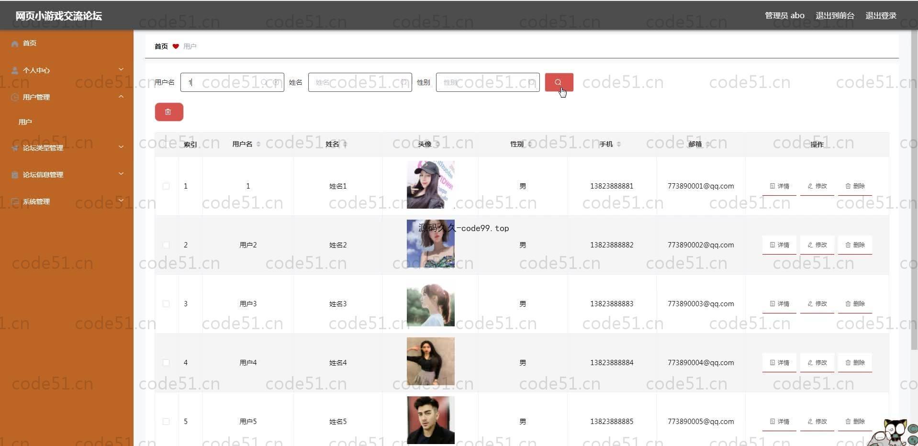Expand the 系统管理 menu chevron
The height and width of the screenshot is (446, 918).
[121, 201]
